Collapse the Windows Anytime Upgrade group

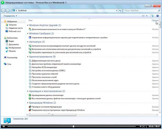[x=28, y=25]
